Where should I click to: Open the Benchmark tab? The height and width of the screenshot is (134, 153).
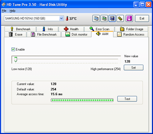pos(20,29)
